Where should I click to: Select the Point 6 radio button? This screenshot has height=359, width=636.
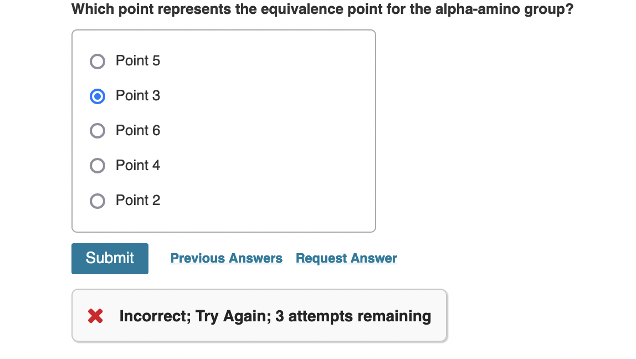pyautogui.click(x=98, y=131)
